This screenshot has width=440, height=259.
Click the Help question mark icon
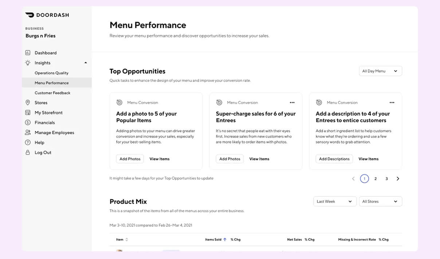coord(28,142)
